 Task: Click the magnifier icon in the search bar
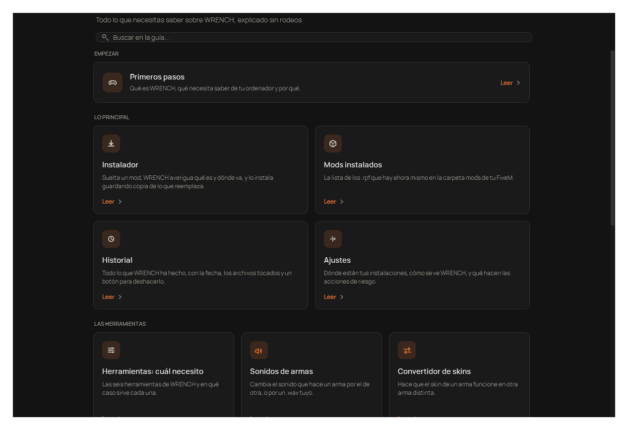point(105,37)
